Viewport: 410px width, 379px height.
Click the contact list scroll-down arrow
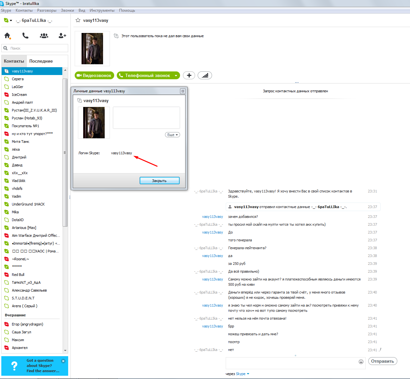pos(65,351)
